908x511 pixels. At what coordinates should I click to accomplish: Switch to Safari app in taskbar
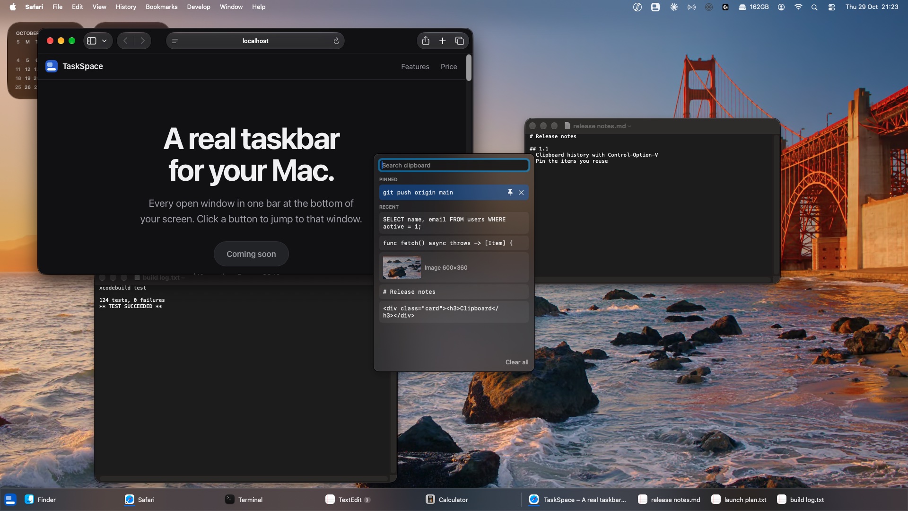(x=140, y=500)
